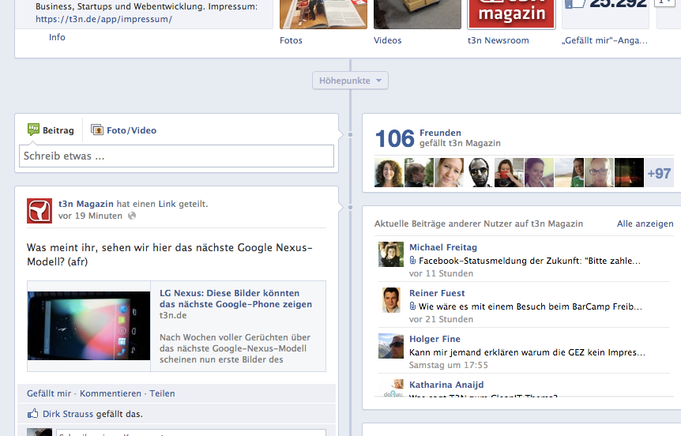681x436 pixels.
Task: Open the Fotos section
Action: point(291,40)
